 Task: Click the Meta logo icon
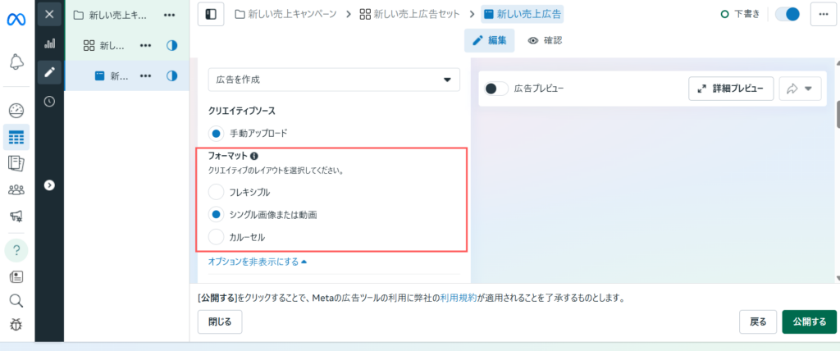[16, 16]
